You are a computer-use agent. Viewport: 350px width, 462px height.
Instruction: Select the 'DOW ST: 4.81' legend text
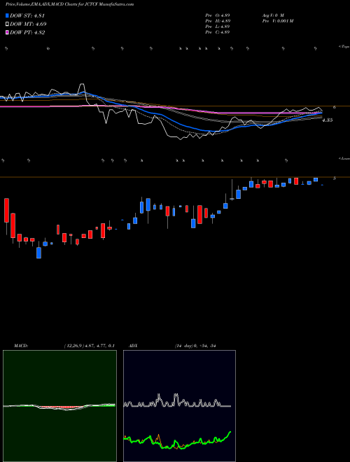pos(27,15)
